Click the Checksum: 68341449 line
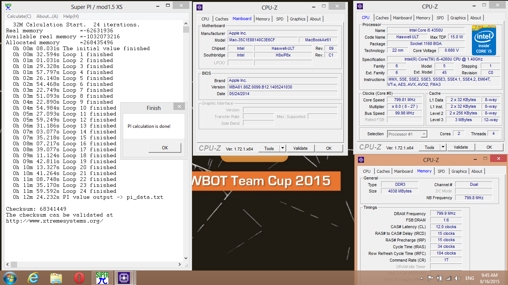Image resolution: width=508 pixels, height=285 pixels. coord(36,209)
